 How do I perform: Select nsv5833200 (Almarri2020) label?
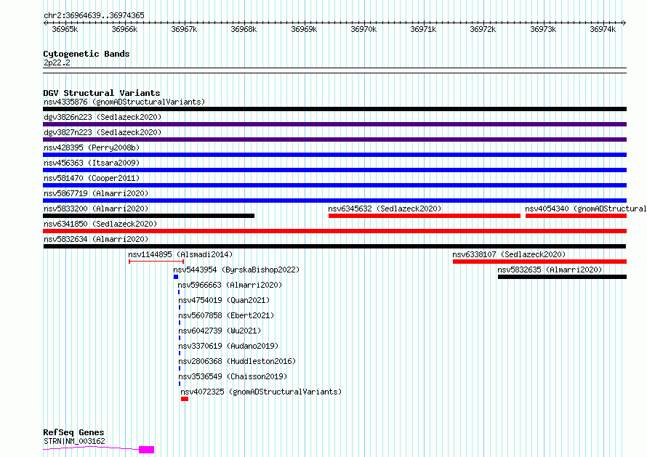(x=96, y=209)
